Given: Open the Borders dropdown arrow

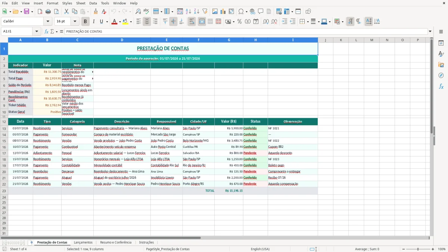Looking at the screenshot, I should pyautogui.click(x=307, y=22).
